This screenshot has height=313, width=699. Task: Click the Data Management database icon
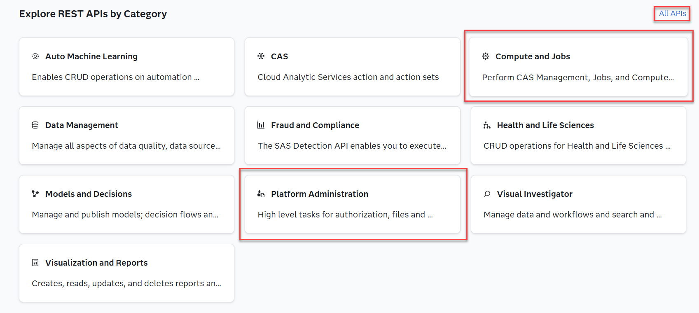click(35, 125)
